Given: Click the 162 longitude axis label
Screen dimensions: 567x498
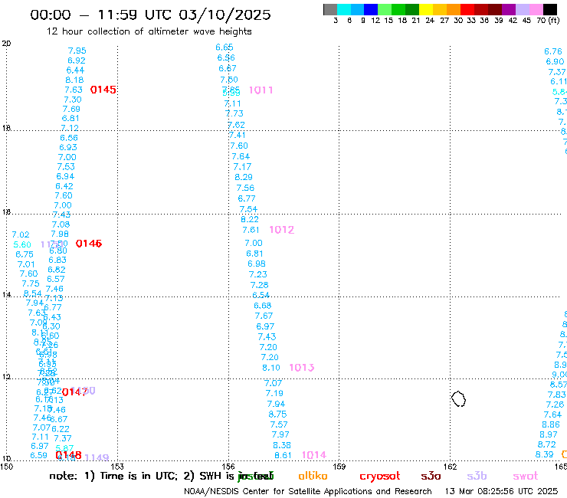Looking at the screenshot, I should [x=450, y=467].
